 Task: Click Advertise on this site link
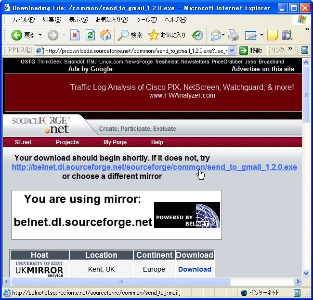point(263,69)
